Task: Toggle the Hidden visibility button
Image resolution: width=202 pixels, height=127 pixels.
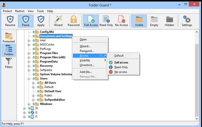Action: point(169,21)
